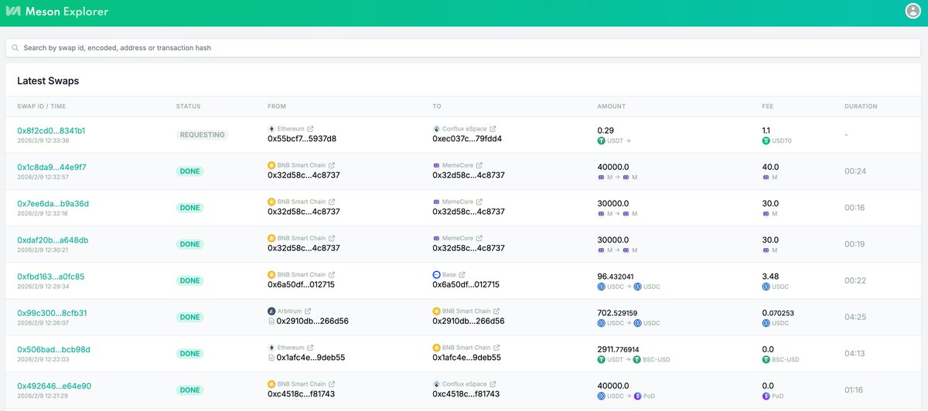Open To chain external link in 0x506bad row

click(x=496, y=348)
